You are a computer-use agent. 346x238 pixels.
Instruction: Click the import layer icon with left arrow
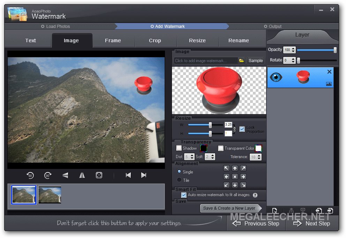click(319, 211)
